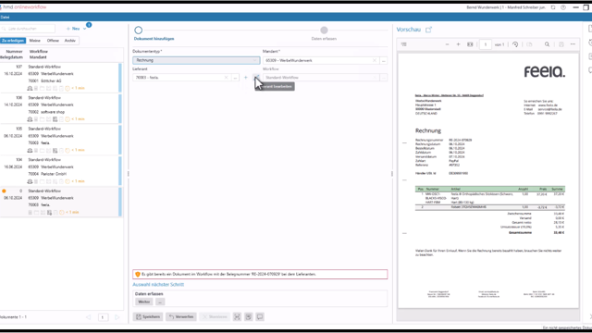
Task: Click the duplicate document warning message
Action: pyautogui.click(x=260, y=274)
